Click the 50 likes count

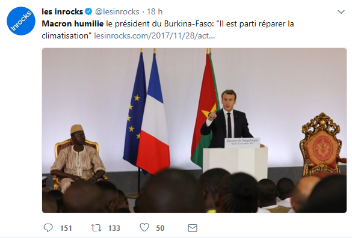[160, 228]
